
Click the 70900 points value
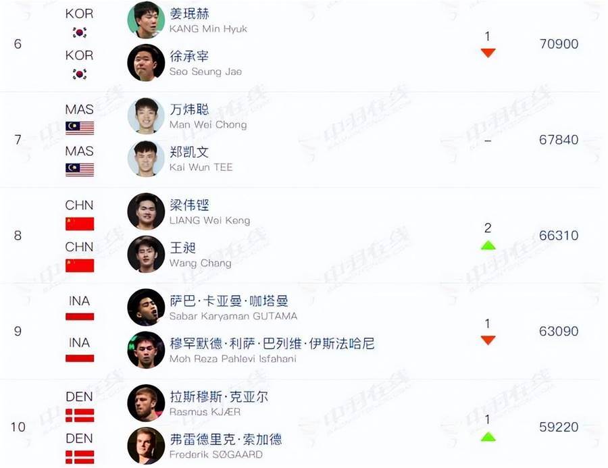click(559, 44)
